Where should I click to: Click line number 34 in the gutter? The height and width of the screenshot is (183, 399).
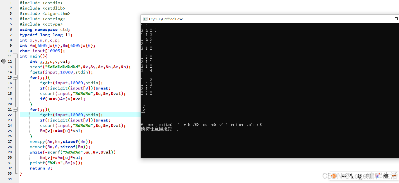[x=10, y=179]
